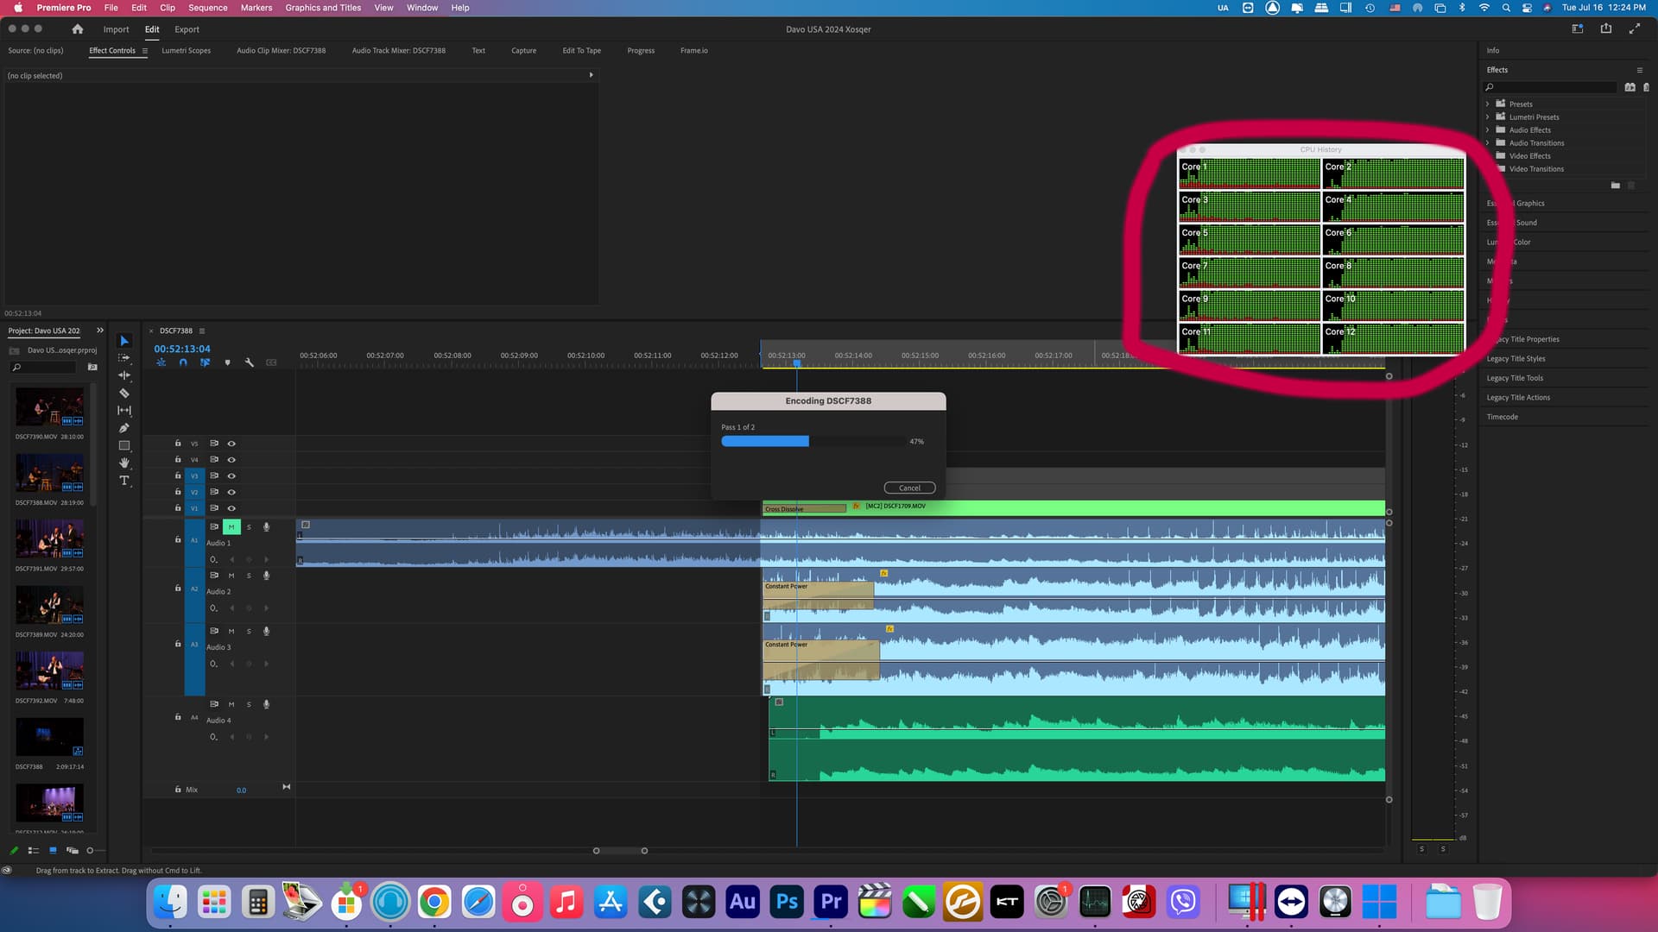
Task: Mute the Audio 3 track
Action: tap(231, 631)
